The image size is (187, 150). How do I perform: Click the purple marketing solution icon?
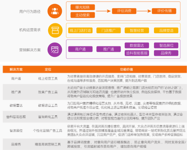click(x=54, y=49)
